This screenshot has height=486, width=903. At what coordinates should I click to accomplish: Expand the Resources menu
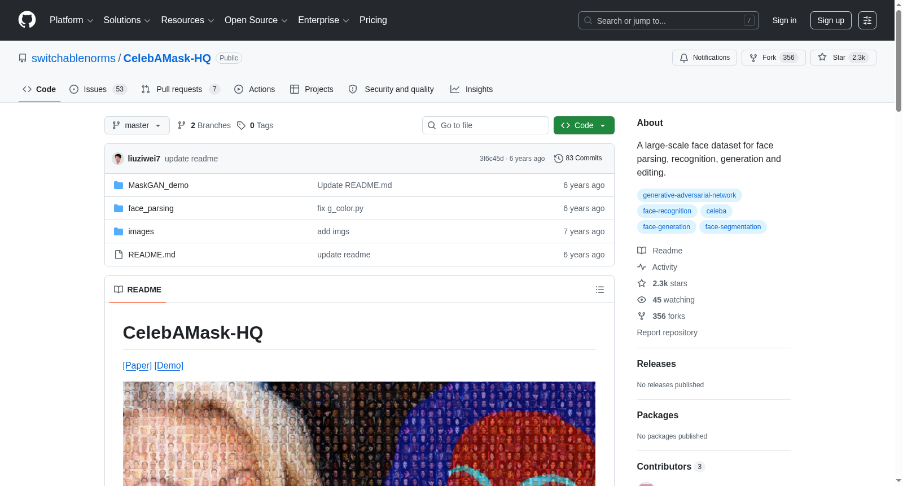pos(187,20)
